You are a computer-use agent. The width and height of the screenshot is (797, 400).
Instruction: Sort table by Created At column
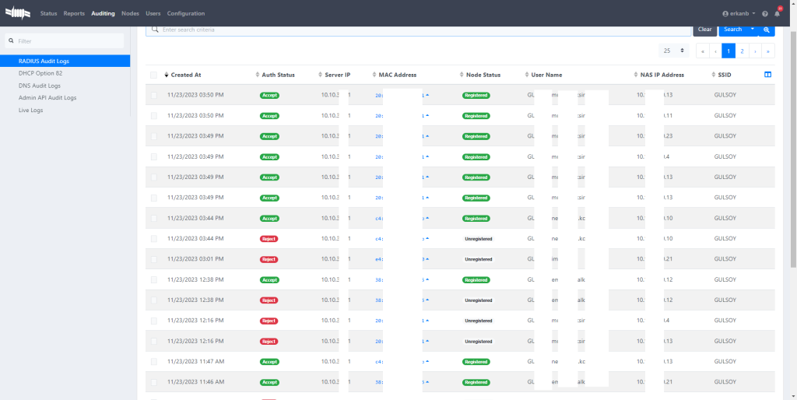click(x=185, y=75)
